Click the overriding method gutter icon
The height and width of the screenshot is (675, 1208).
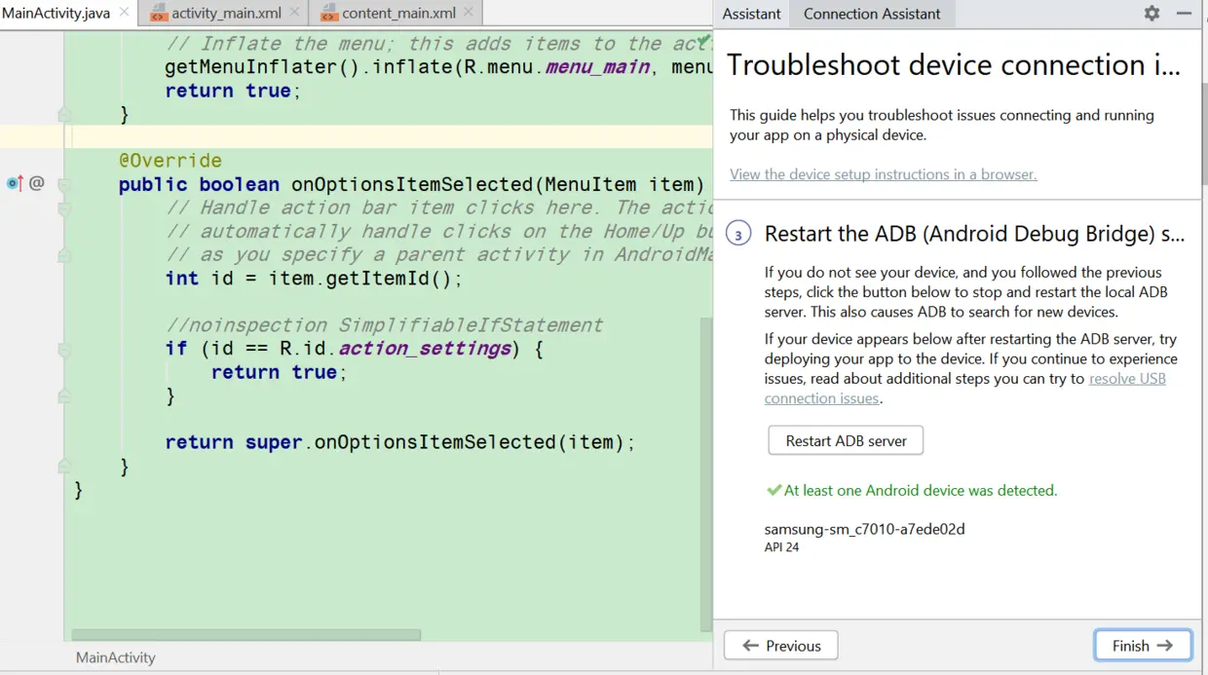pyautogui.click(x=15, y=183)
